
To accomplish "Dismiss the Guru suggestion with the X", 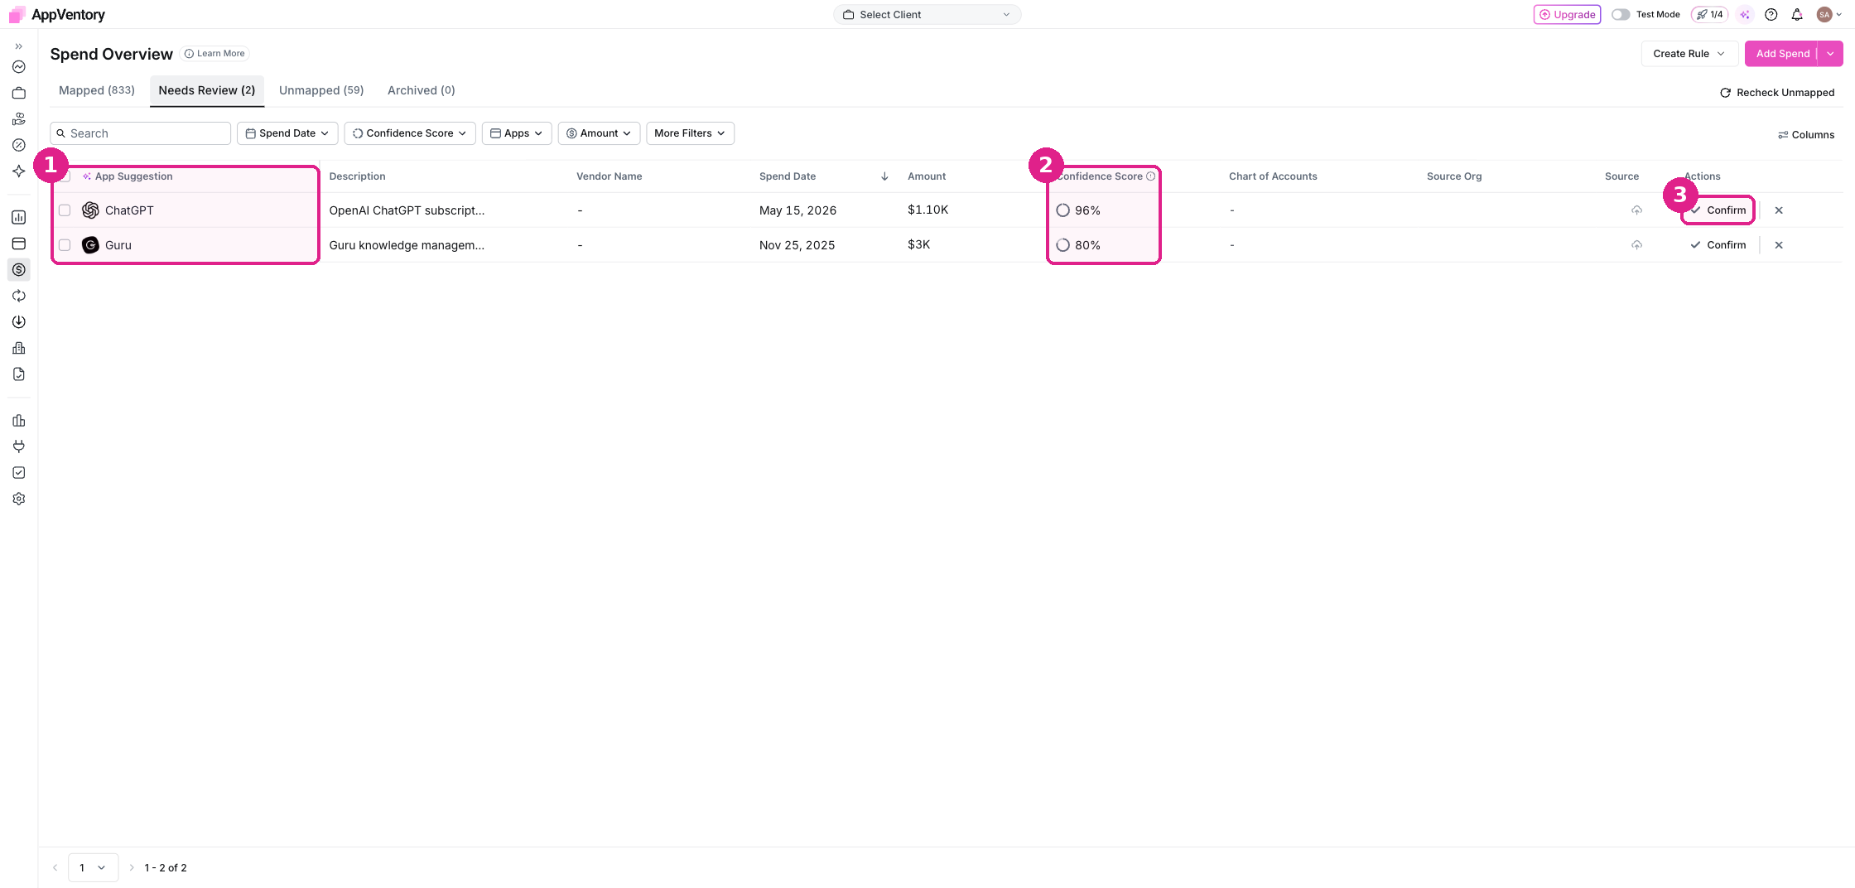I will [1779, 245].
